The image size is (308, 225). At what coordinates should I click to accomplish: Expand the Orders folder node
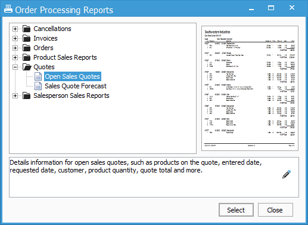[x=15, y=48]
